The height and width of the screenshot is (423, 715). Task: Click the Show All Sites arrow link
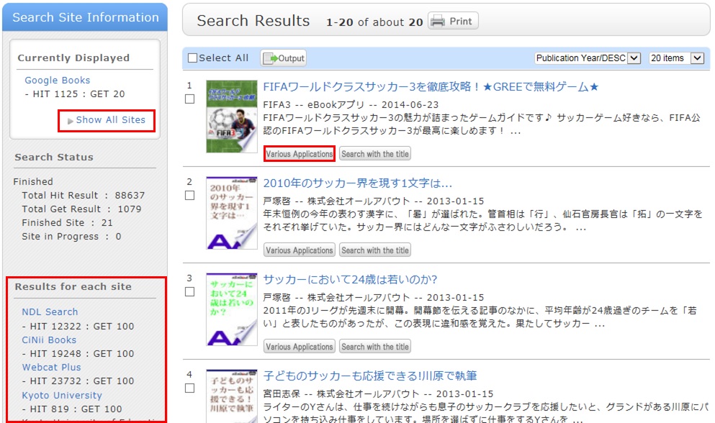coord(107,120)
